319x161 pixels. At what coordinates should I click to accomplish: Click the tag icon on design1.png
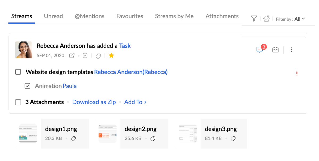(x=73, y=138)
